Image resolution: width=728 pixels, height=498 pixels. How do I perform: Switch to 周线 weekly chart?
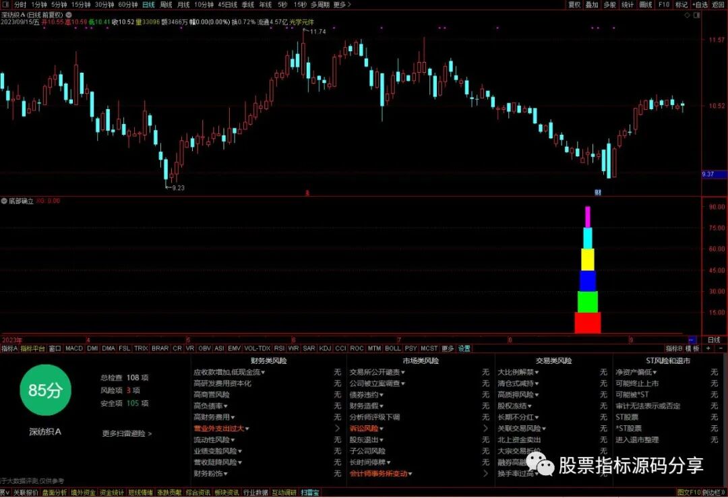[166, 4]
